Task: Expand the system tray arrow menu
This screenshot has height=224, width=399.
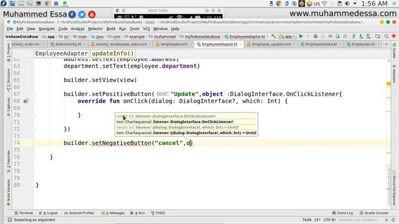Action: (x=355, y=4)
